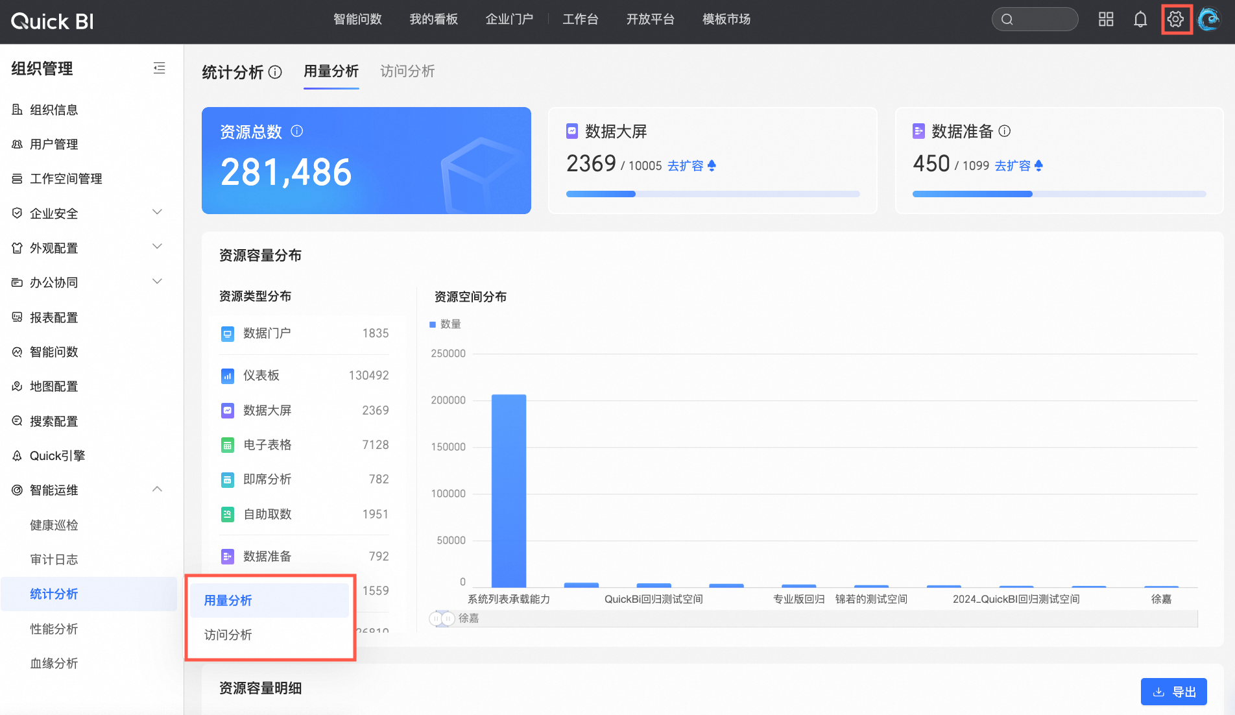Collapse the 智能运维 menu chevron
1235x715 pixels.
157,489
